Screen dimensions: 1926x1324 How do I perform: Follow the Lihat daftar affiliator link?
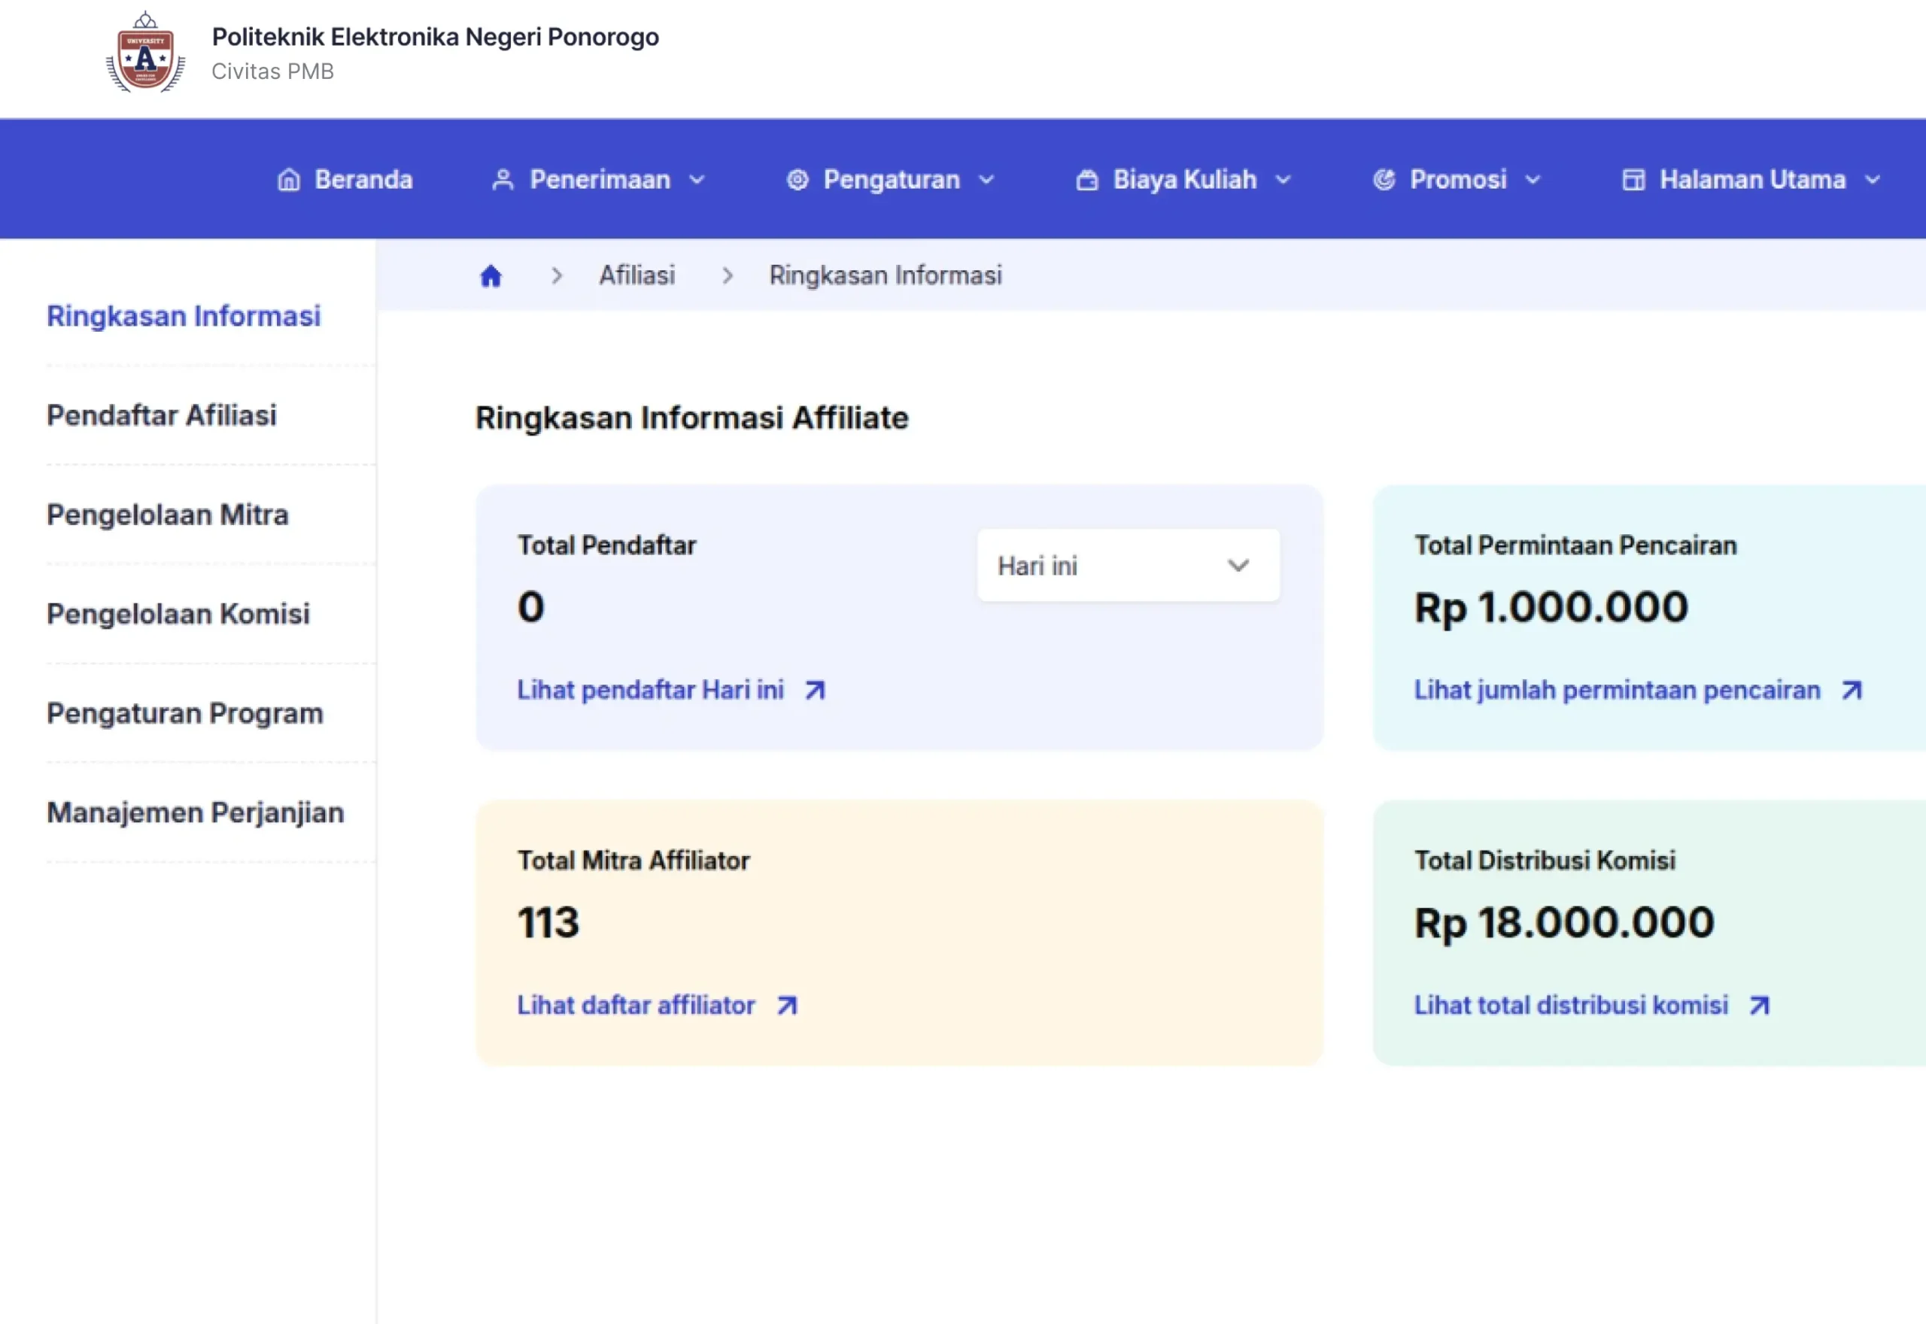point(636,1006)
